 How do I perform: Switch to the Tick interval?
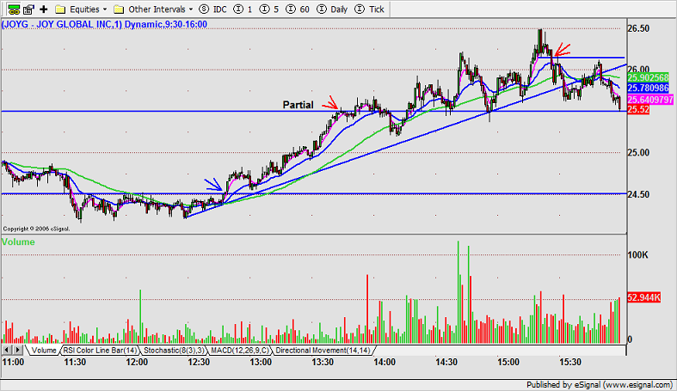pos(369,9)
